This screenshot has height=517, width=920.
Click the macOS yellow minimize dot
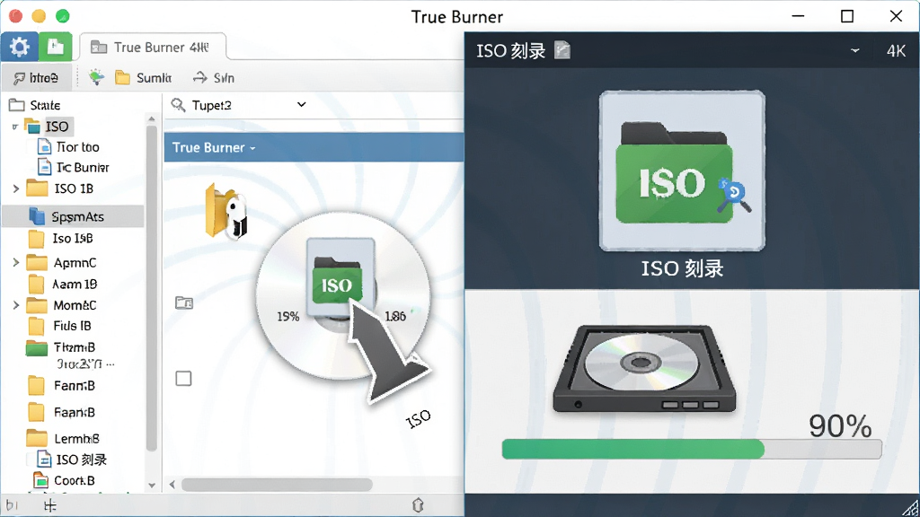click(39, 16)
